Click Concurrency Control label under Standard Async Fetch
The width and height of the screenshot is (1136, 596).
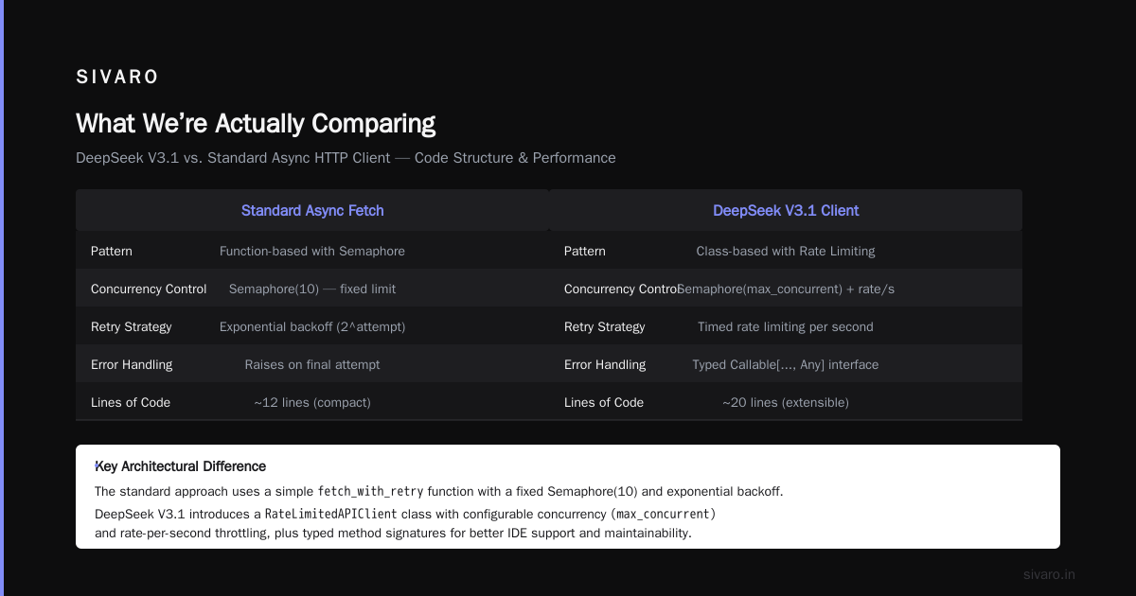(x=149, y=289)
